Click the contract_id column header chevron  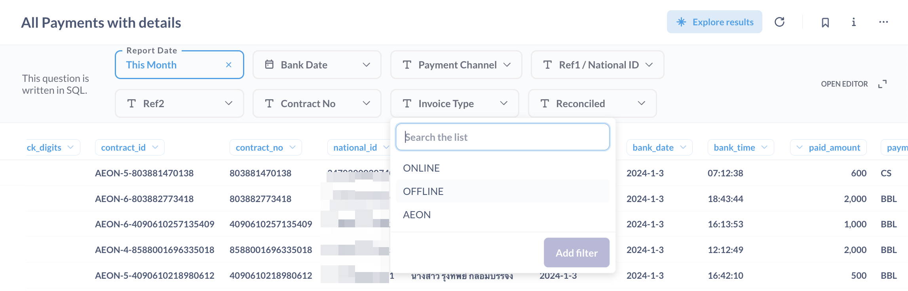[x=155, y=147]
